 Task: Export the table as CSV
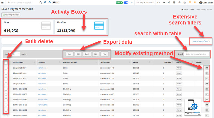point(78,54)
